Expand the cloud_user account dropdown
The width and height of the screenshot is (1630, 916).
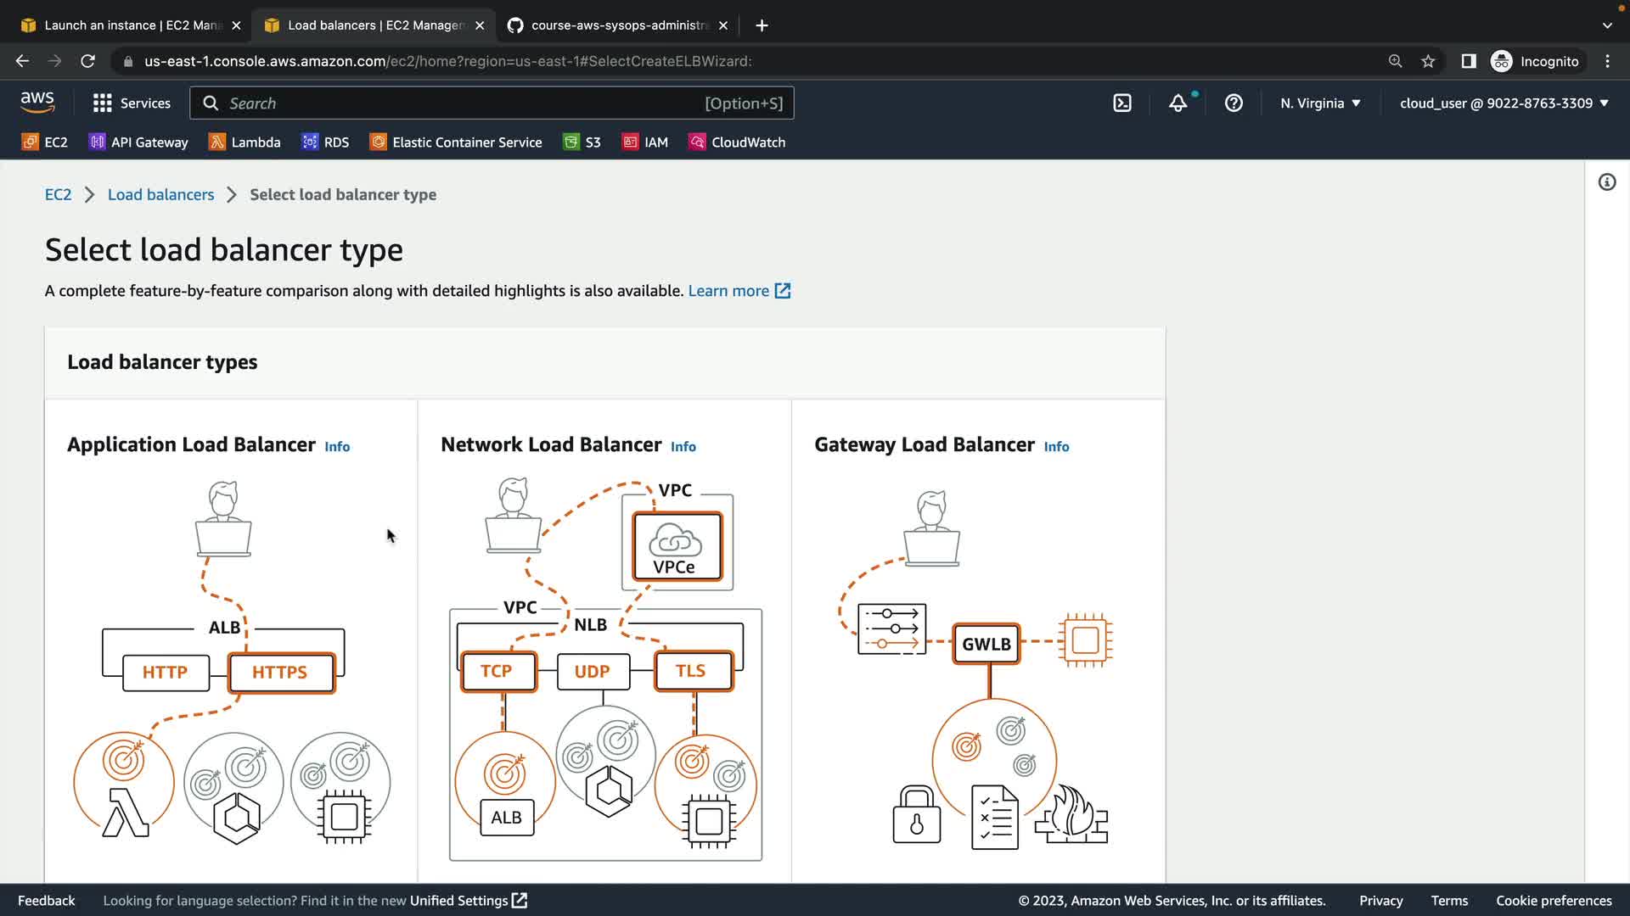point(1504,103)
